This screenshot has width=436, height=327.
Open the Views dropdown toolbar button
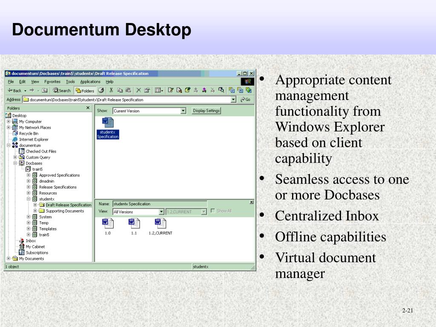click(159, 90)
